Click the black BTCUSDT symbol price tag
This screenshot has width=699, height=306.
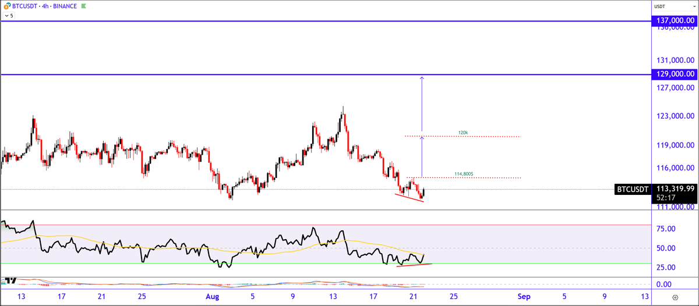tap(633, 189)
